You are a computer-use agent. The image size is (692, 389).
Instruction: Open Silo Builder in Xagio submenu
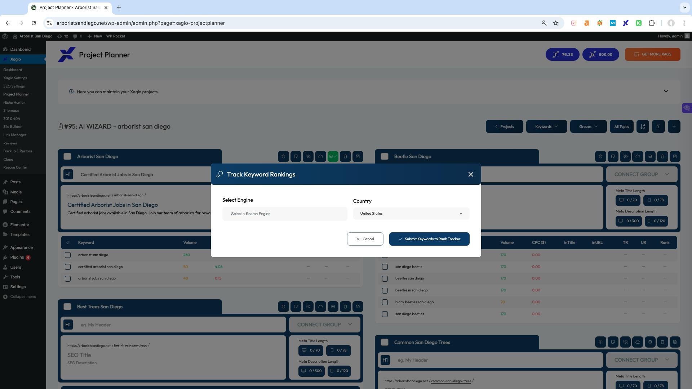click(13, 126)
